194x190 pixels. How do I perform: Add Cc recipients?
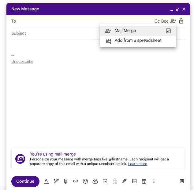157,21
